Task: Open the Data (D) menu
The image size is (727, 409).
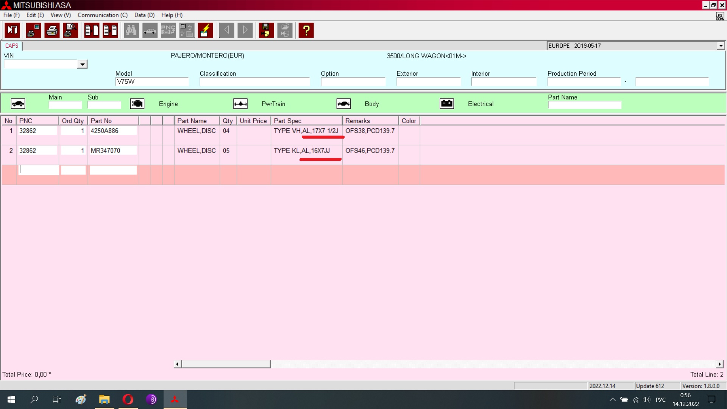Action: (x=144, y=15)
